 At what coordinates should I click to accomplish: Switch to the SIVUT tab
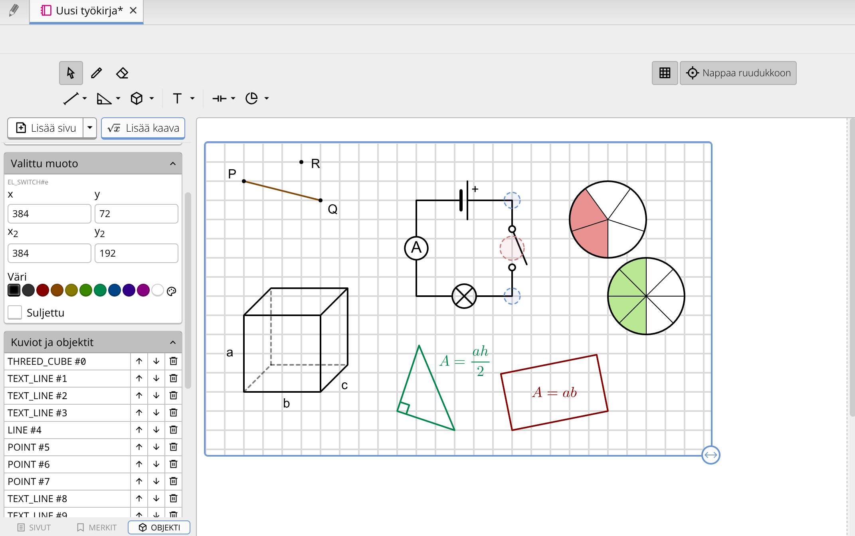pos(34,527)
